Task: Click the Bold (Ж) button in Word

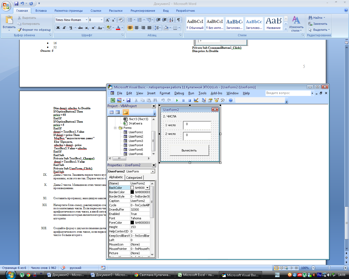Action: point(58,28)
